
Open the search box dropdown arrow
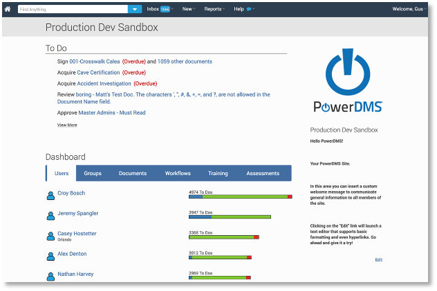point(135,9)
